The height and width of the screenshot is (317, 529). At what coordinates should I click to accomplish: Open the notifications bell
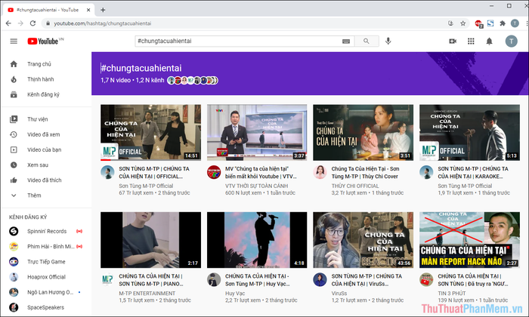[x=489, y=41]
